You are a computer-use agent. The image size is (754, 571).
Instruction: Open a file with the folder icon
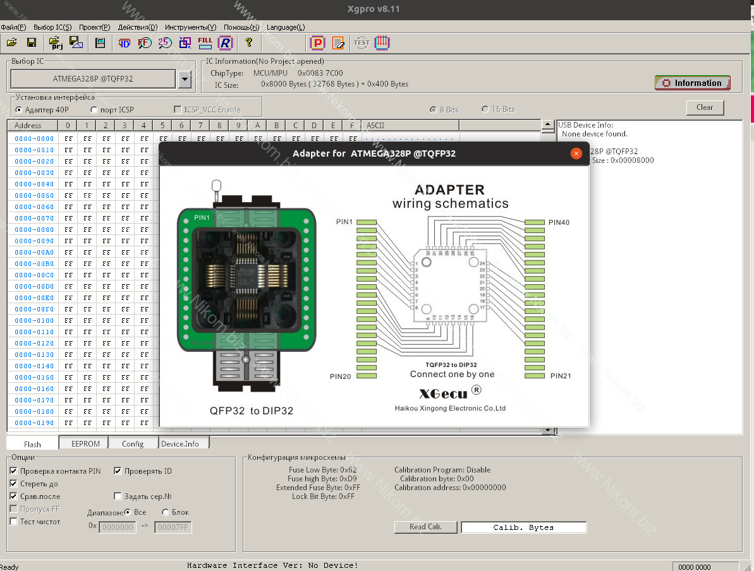(12, 43)
